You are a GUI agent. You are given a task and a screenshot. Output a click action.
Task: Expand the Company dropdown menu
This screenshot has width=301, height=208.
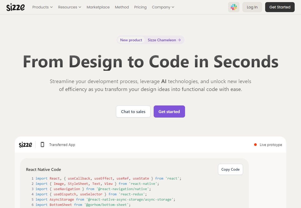(163, 7)
